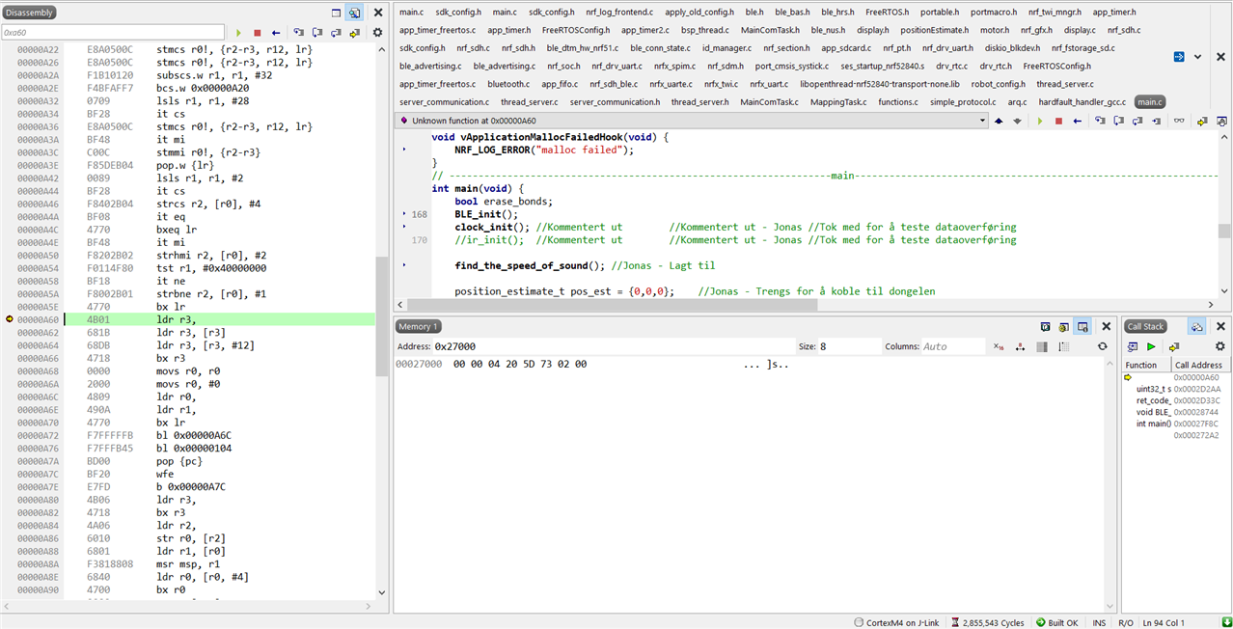Step into instruction in the Disassembly toolbar

point(299,33)
